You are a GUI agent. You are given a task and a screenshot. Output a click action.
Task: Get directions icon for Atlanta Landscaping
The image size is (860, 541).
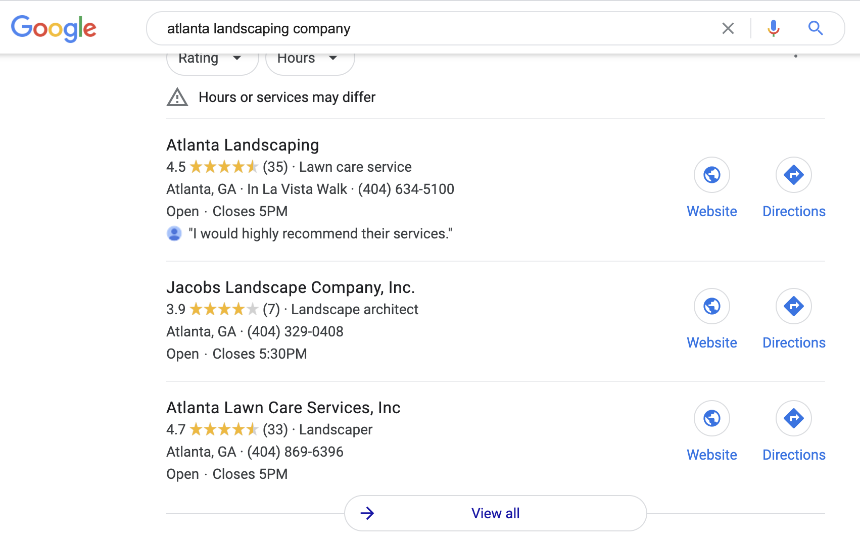[x=793, y=175]
